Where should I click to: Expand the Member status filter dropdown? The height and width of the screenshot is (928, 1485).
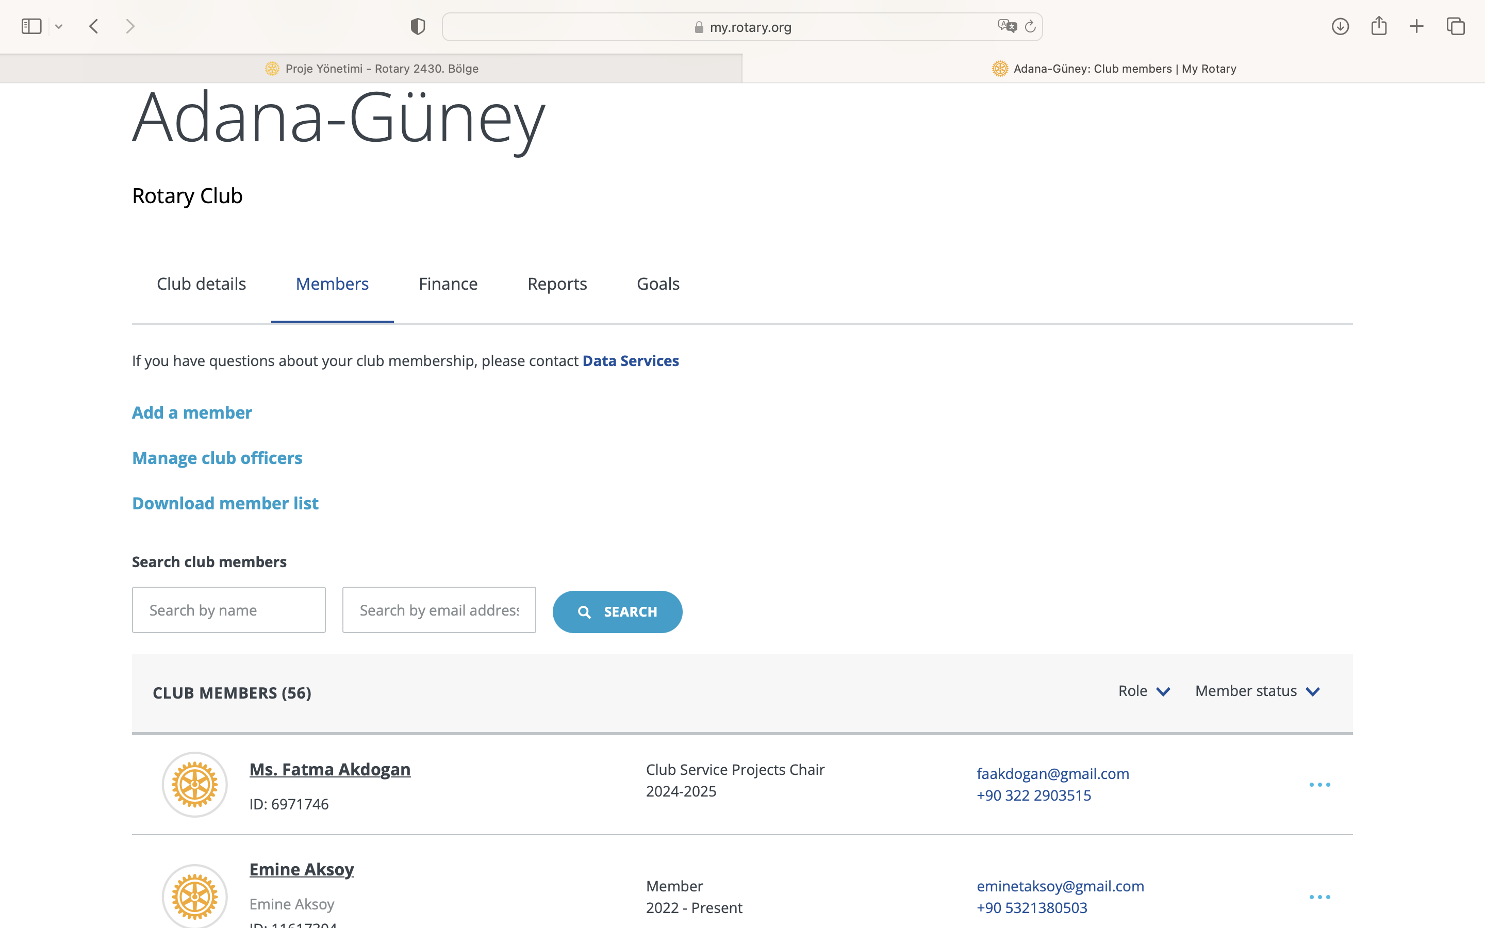click(x=1257, y=691)
